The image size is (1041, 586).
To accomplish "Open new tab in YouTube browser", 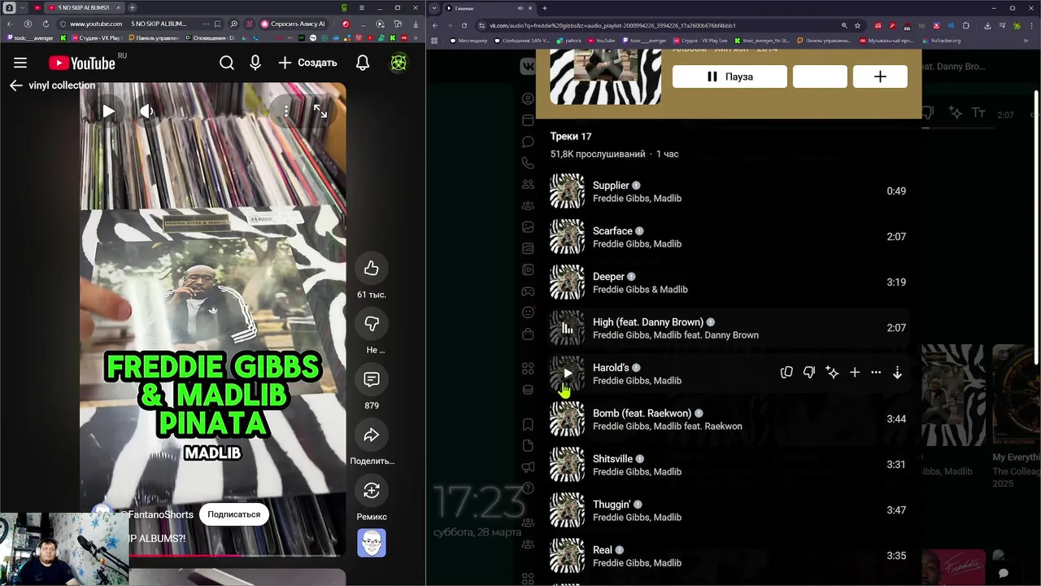I will (x=133, y=7).
